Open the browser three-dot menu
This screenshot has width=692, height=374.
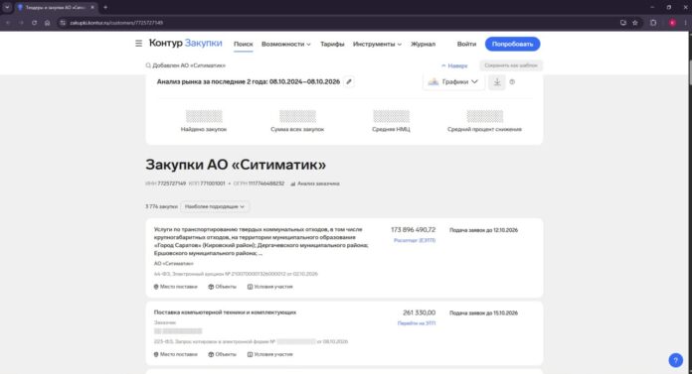pyautogui.click(x=685, y=23)
